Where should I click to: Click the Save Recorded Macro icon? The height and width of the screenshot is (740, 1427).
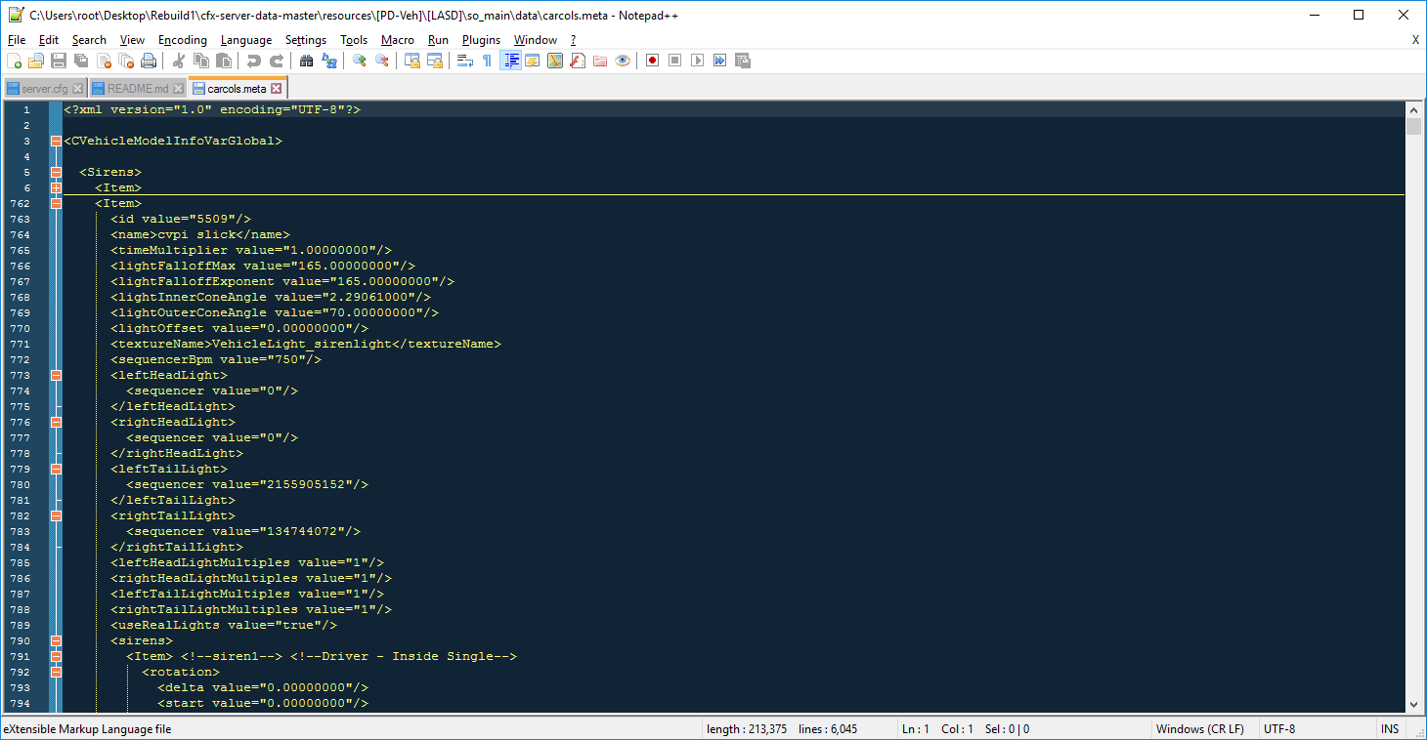pyautogui.click(x=742, y=61)
